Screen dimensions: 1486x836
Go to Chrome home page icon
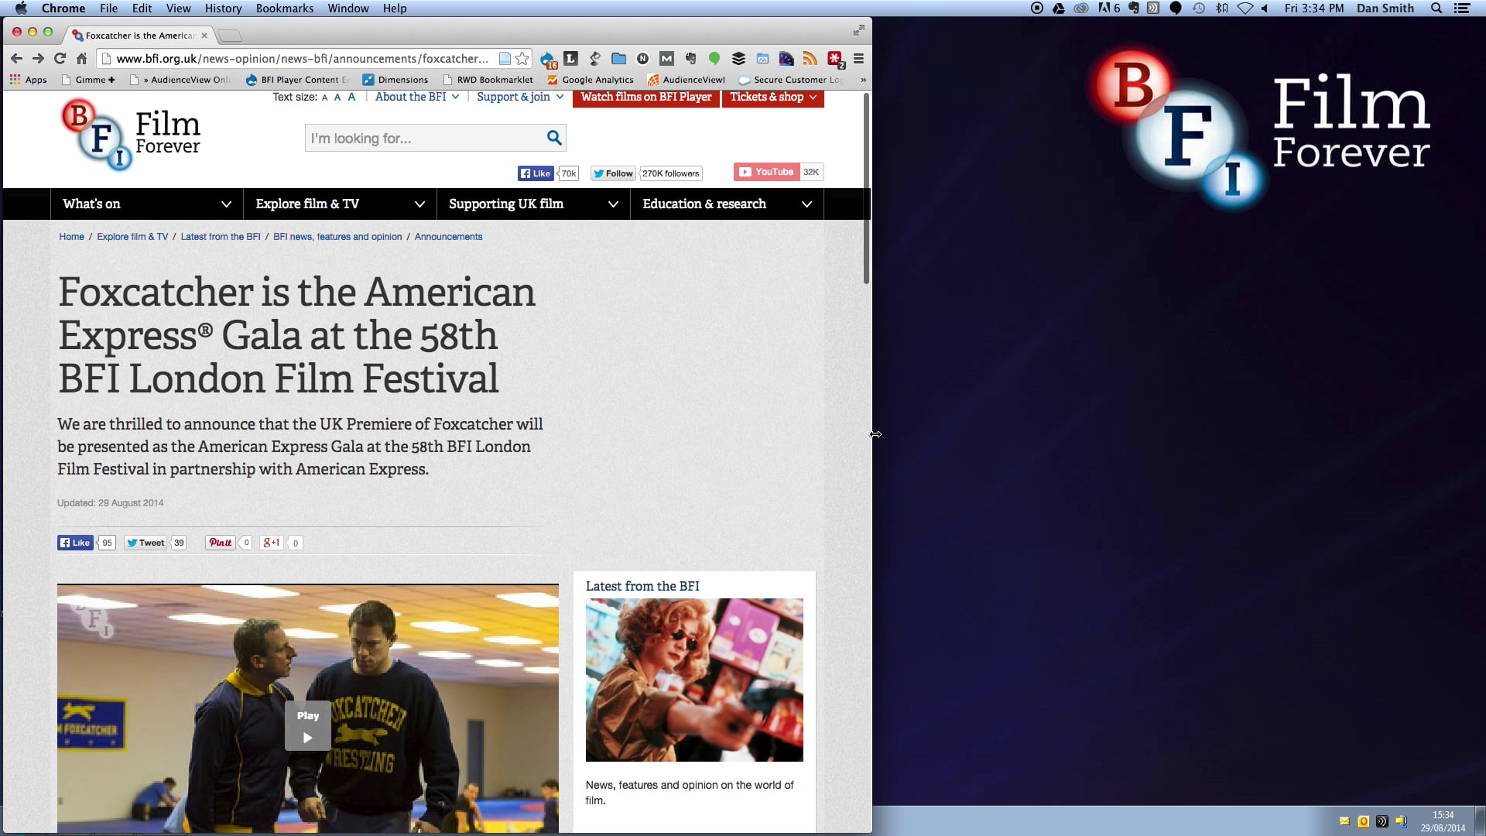click(81, 59)
